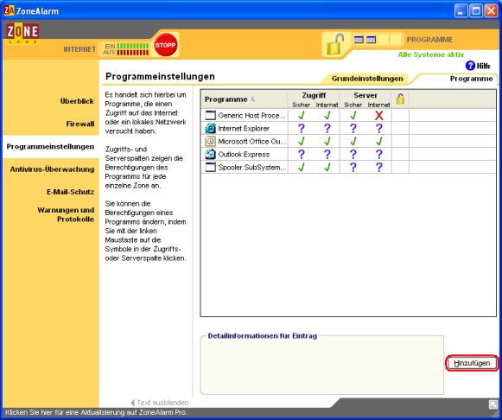Click the Spooler SubSystem program icon
This screenshot has width=502, height=420.
[210, 167]
